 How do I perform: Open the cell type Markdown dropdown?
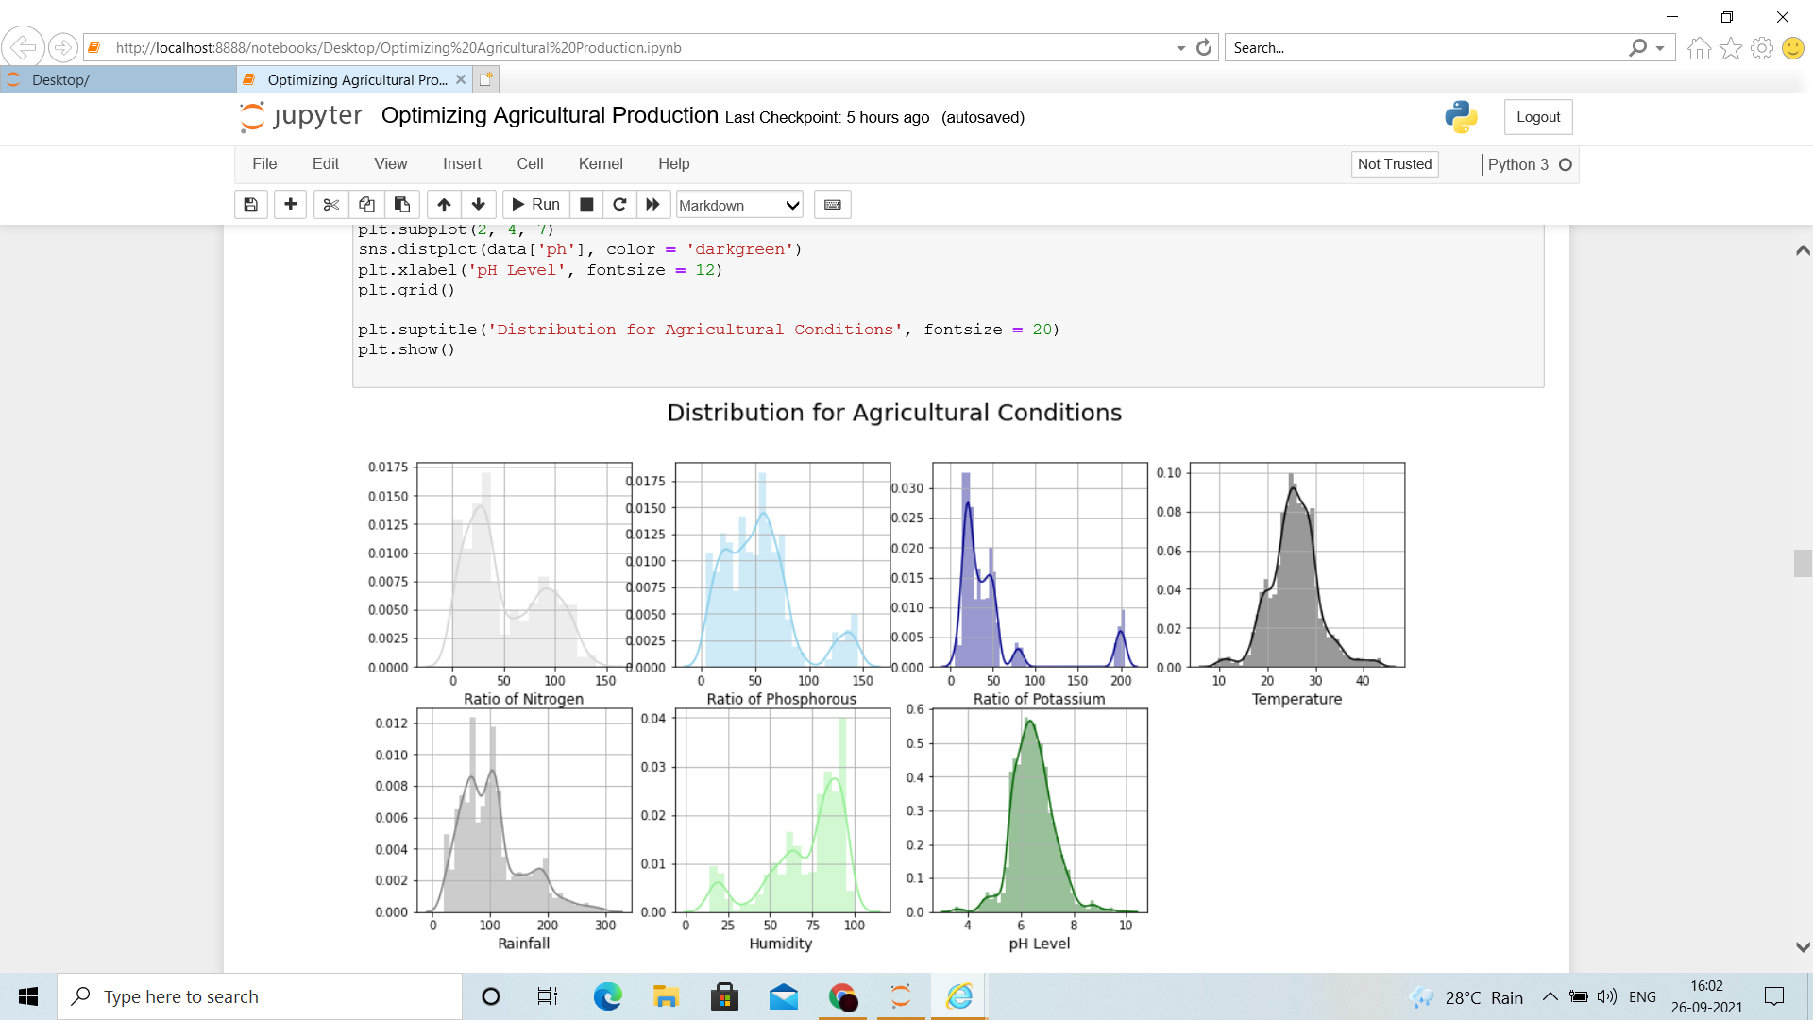pyautogui.click(x=738, y=205)
